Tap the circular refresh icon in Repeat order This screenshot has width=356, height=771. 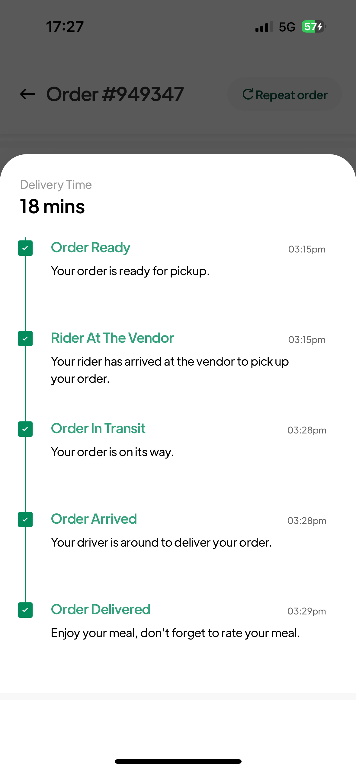[248, 94]
